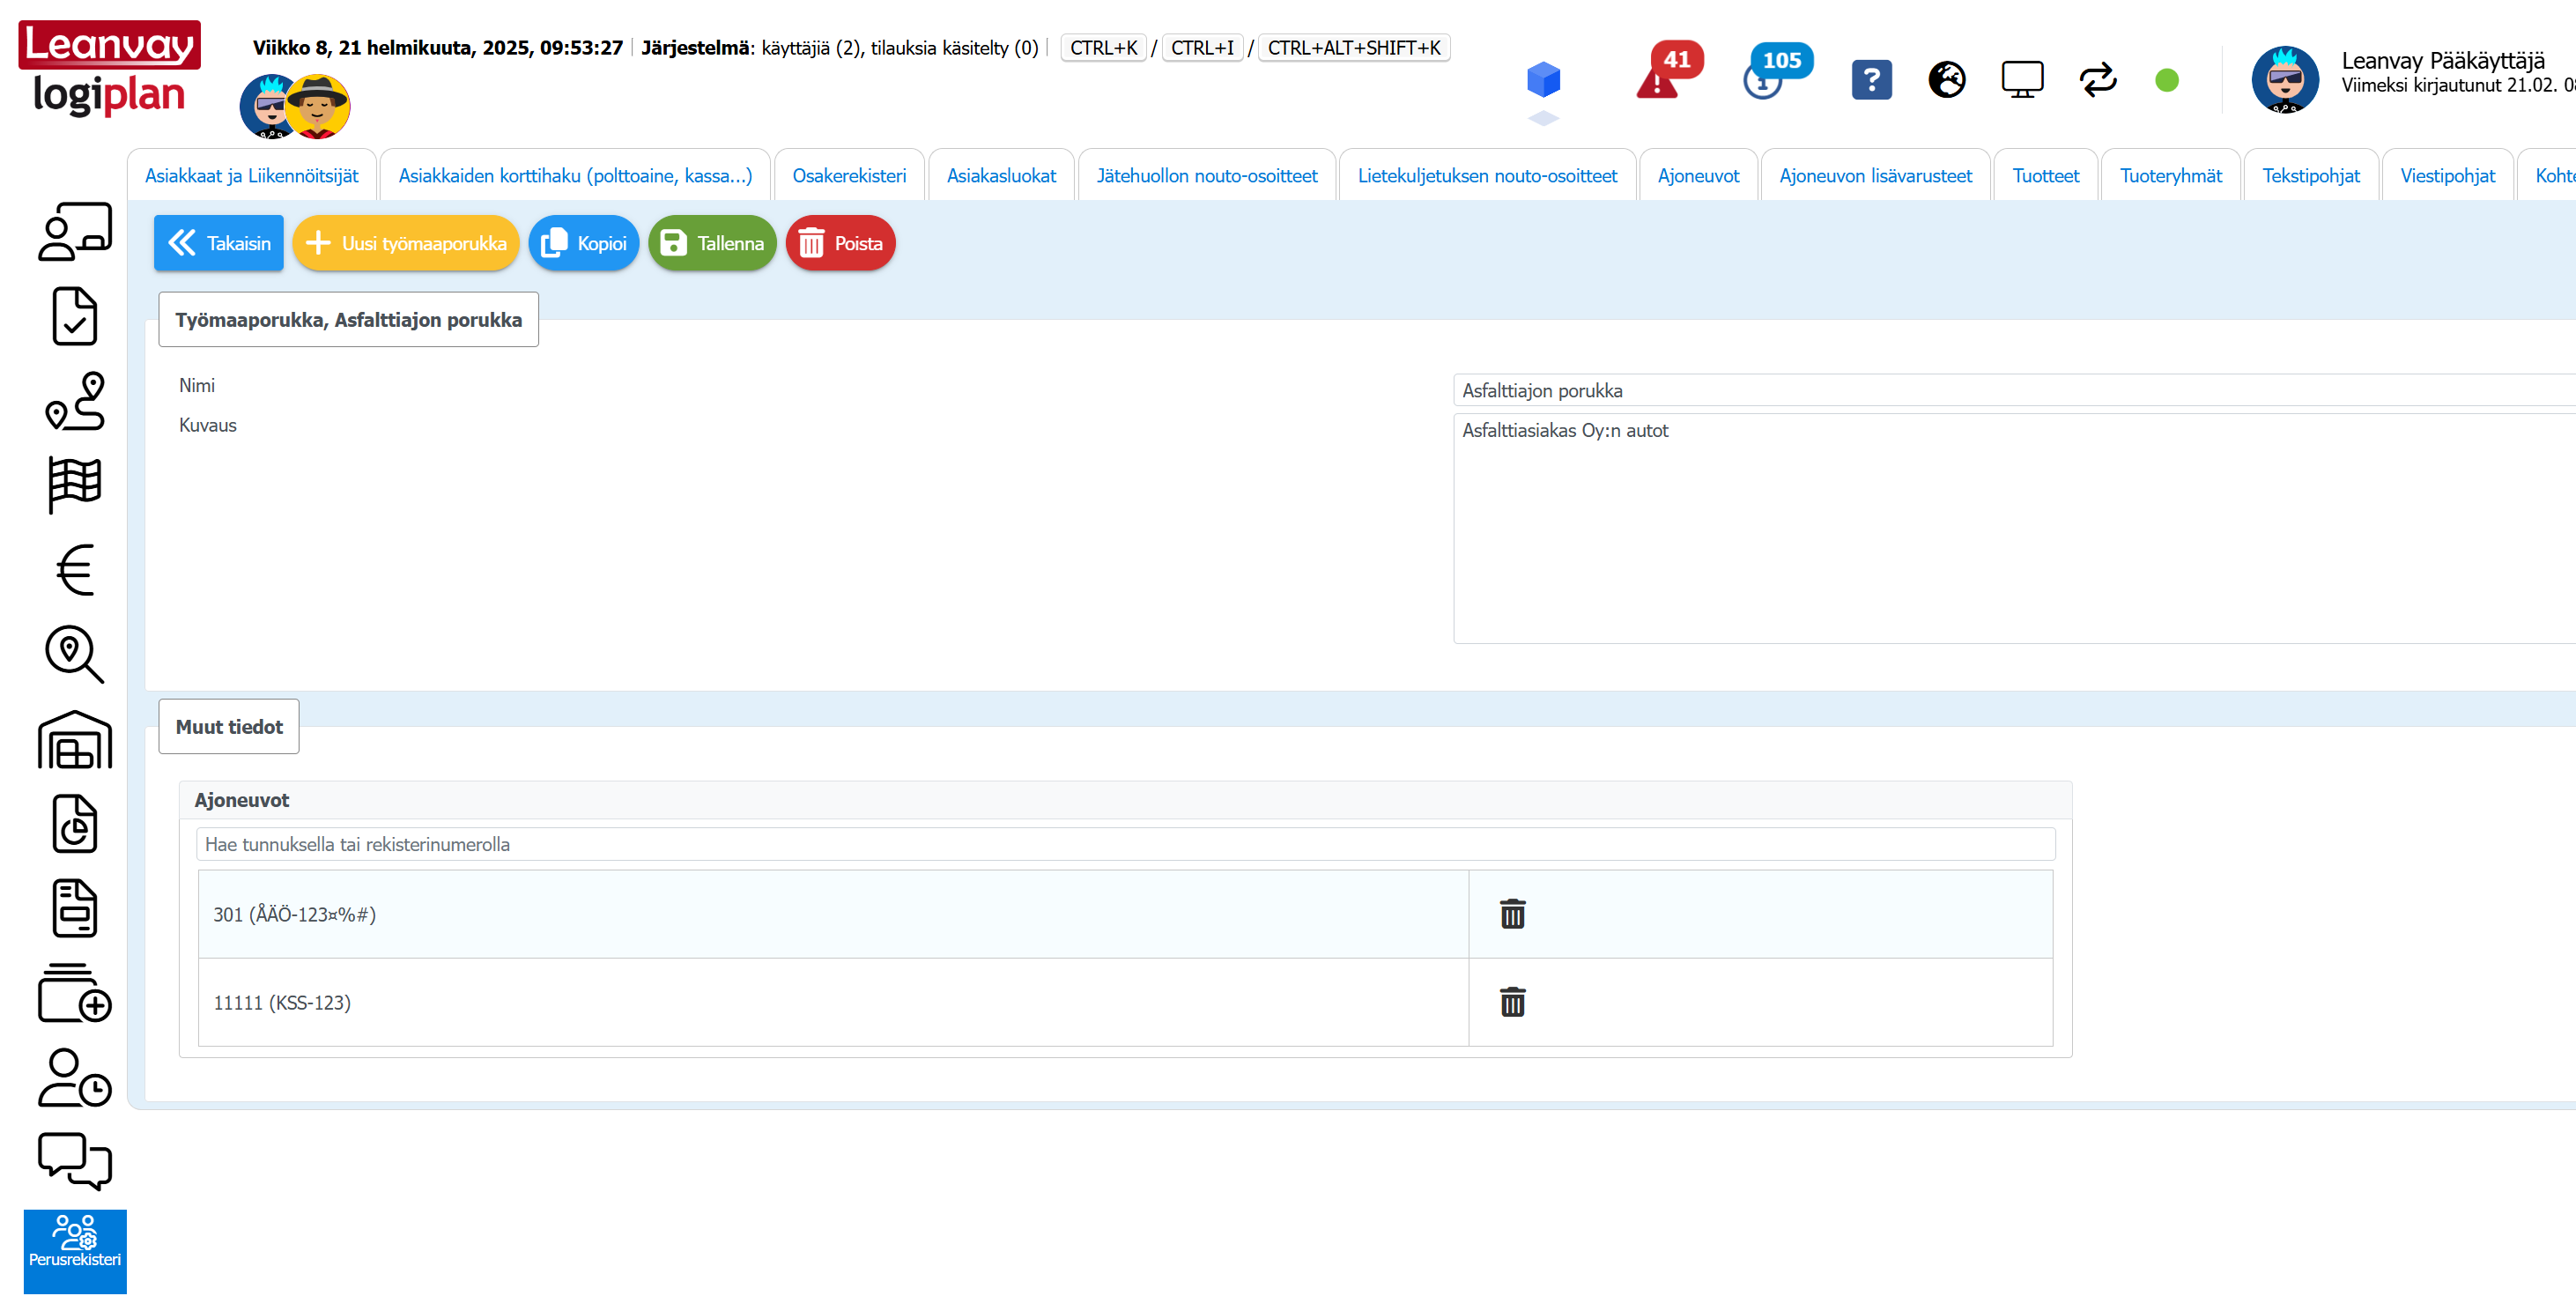Open the customer and vehicle sidebar icon
Image resolution: width=2576 pixels, height=1296 pixels.
coord(75,232)
